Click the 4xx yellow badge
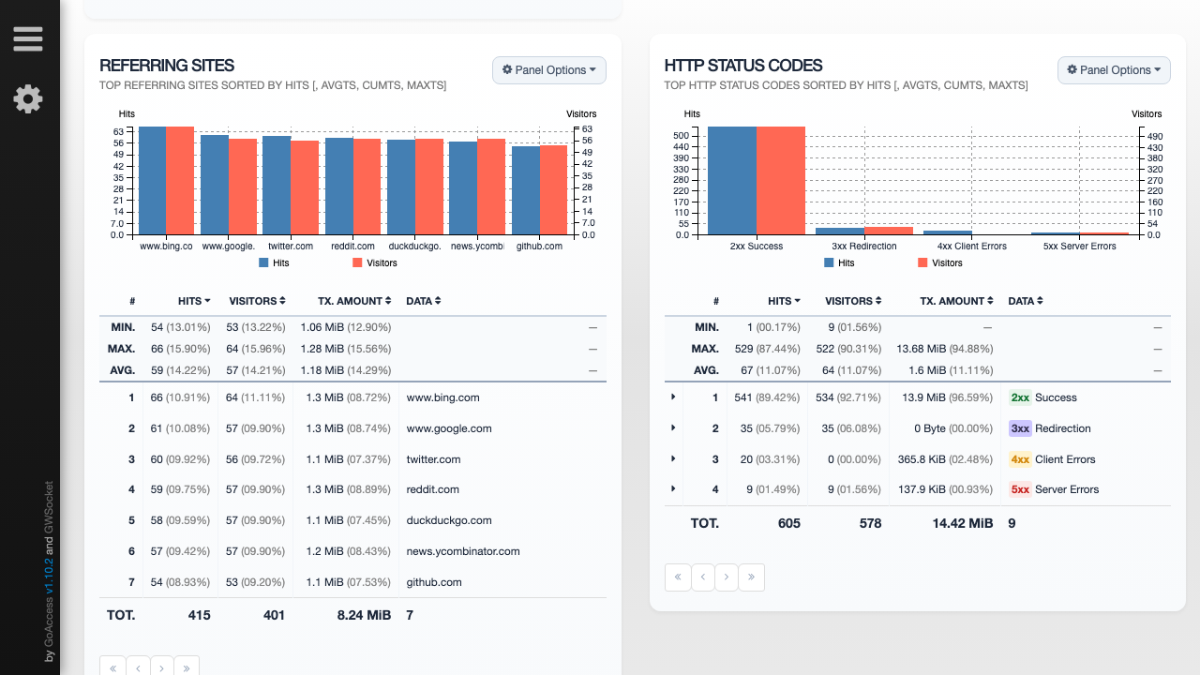The image size is (1200, 675). 1019,459
